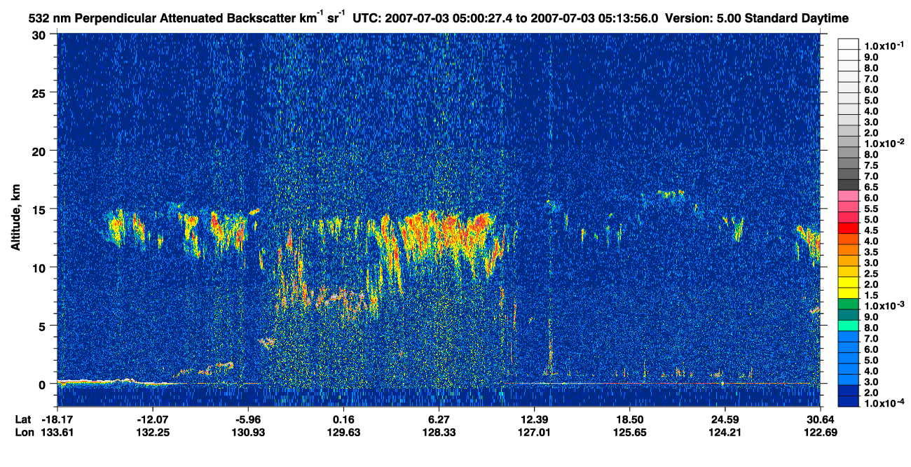This screenshot has width=911, height=467.
Task: Click the longitude value '129.63'
Action: pos(343,432)
